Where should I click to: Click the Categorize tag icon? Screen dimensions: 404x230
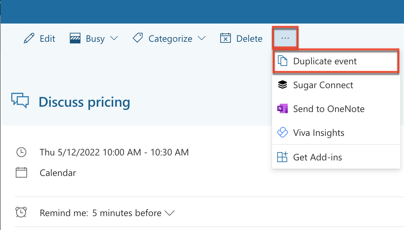138,38
